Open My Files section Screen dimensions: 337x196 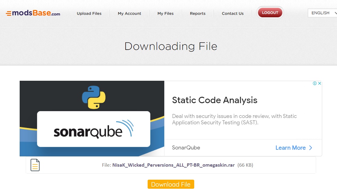pyautogui.click(x=165, y=13)
